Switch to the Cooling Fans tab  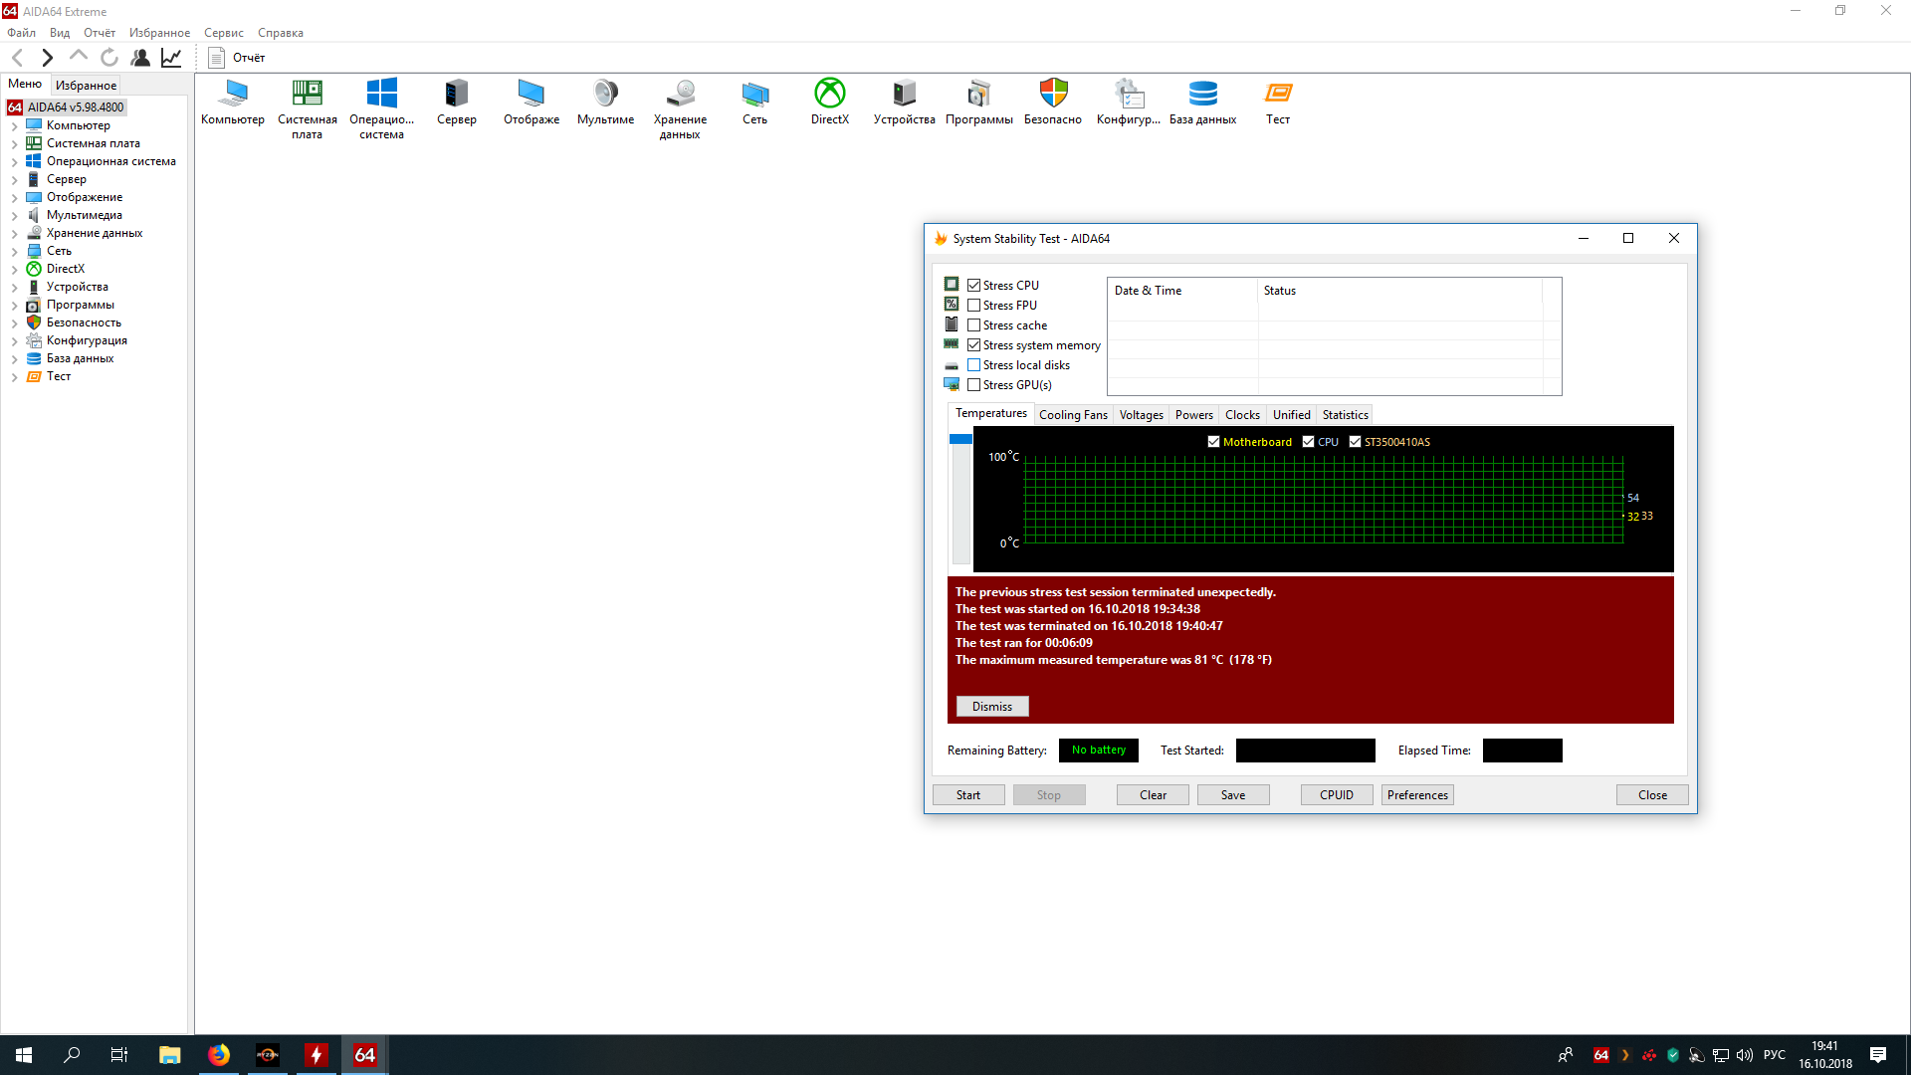point(1073,415)
